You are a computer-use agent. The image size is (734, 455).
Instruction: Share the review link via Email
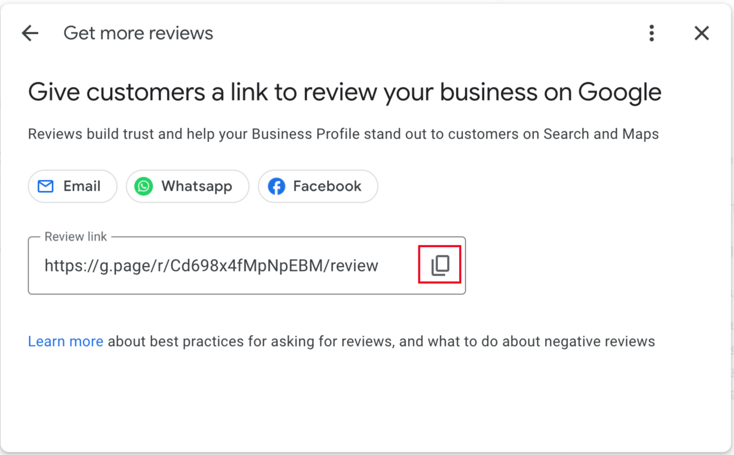point(73,186)
